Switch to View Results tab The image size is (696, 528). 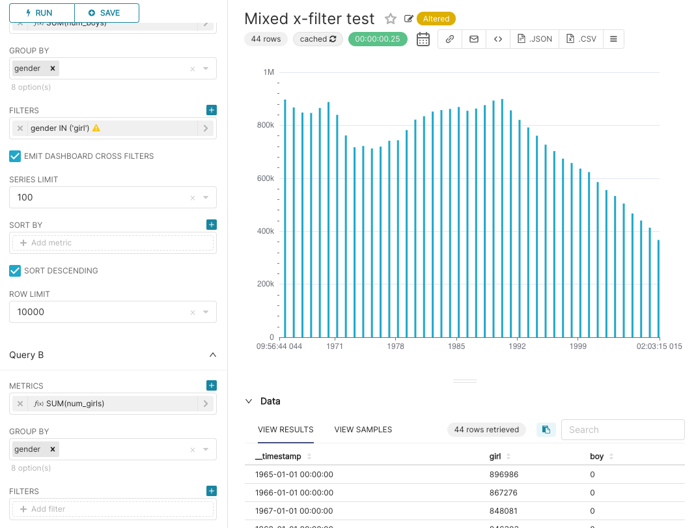click(x=285, y=430)
